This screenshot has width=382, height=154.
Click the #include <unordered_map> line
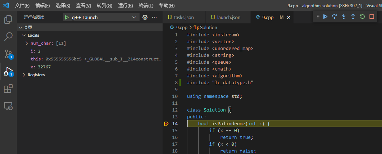[220, 49]
